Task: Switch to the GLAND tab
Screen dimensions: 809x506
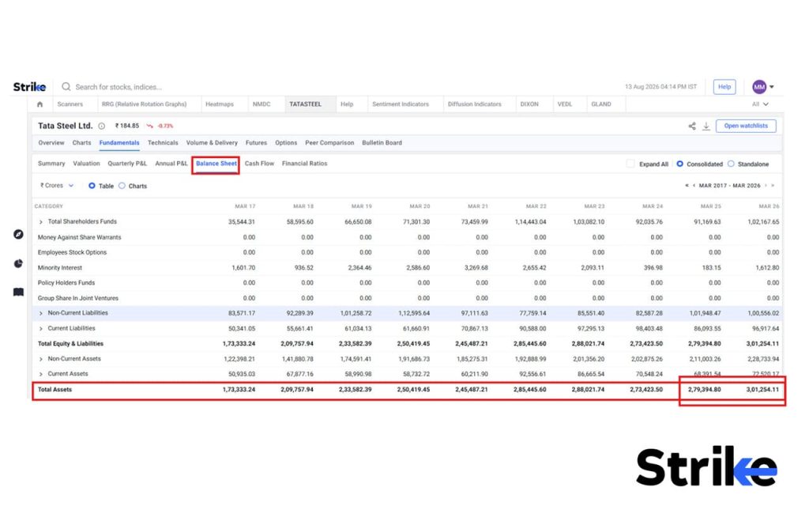Action: [x=601, y=104]
